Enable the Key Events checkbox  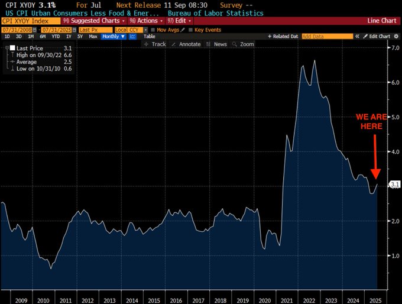190,30
